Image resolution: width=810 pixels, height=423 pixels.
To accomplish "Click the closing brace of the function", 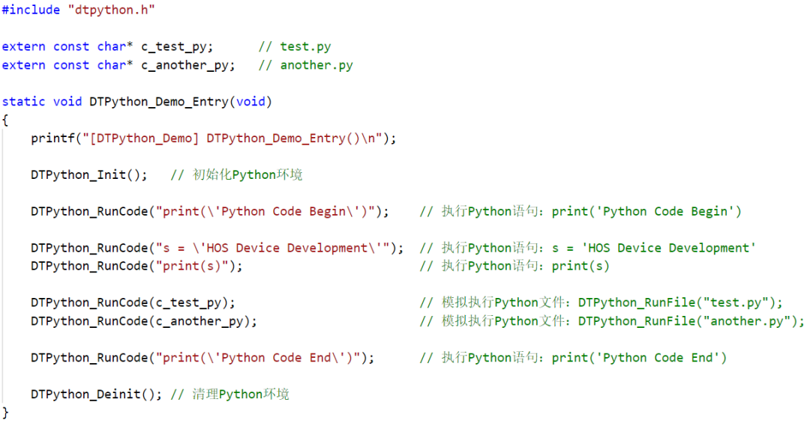I will 5,413.
